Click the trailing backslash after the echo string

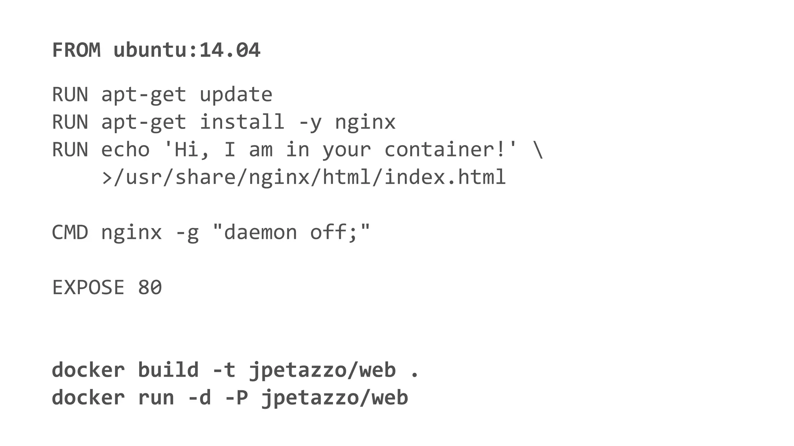(538, 150)
